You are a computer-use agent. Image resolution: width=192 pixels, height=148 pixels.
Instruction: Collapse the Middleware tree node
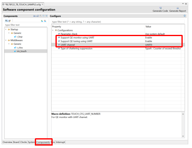[x=6, y=40]
